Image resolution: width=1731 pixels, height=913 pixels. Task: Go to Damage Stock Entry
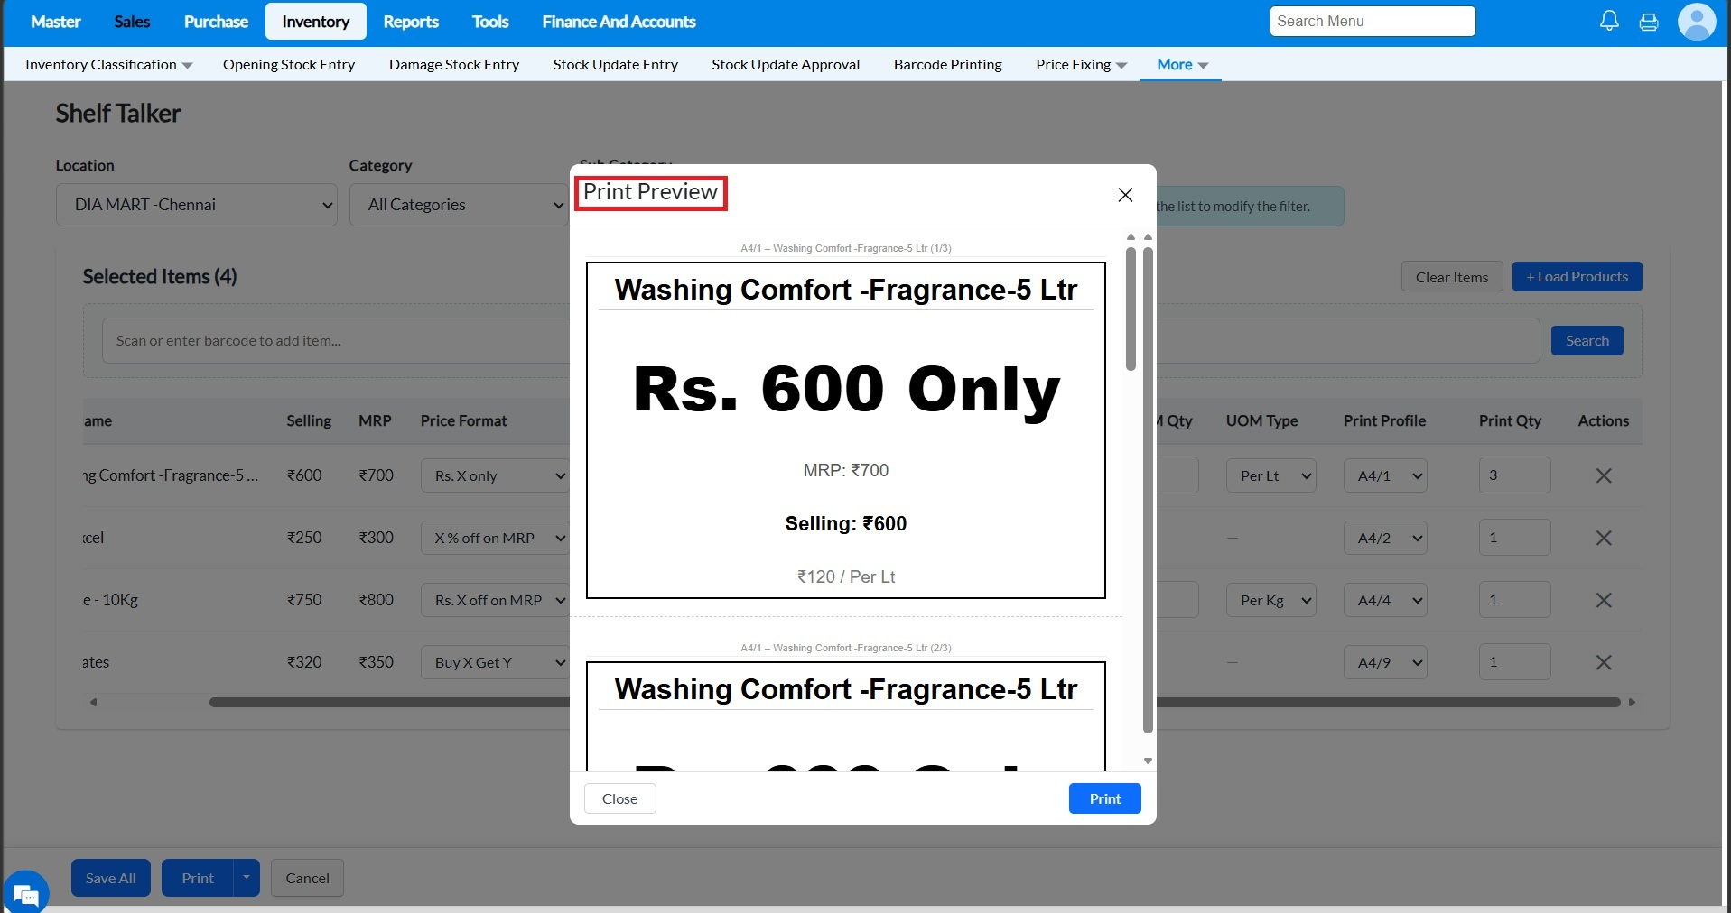[x=454, y=64]
